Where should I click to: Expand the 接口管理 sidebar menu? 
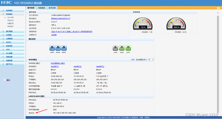(12, 31)
